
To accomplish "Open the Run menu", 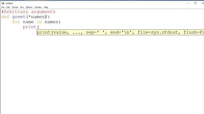I will 22,7.
